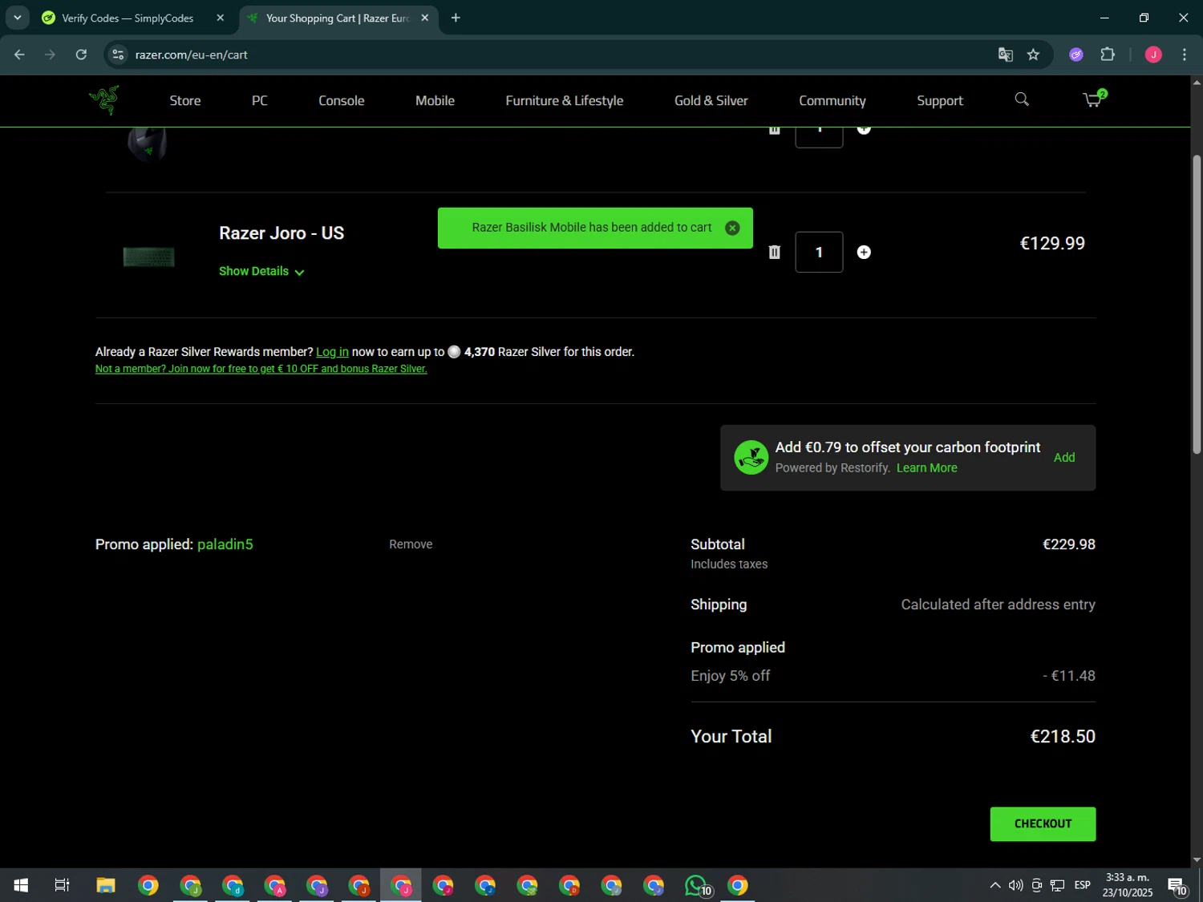The image size is (1203, 902).
Task: Click the Razer Joro quantity field
Action: (819, 252)
